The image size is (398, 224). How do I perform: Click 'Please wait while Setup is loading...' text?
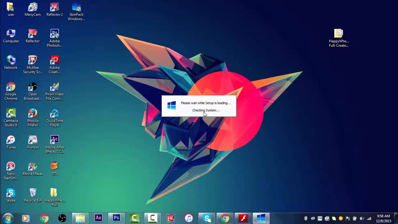pyautogui.click(x=206, y=103)
